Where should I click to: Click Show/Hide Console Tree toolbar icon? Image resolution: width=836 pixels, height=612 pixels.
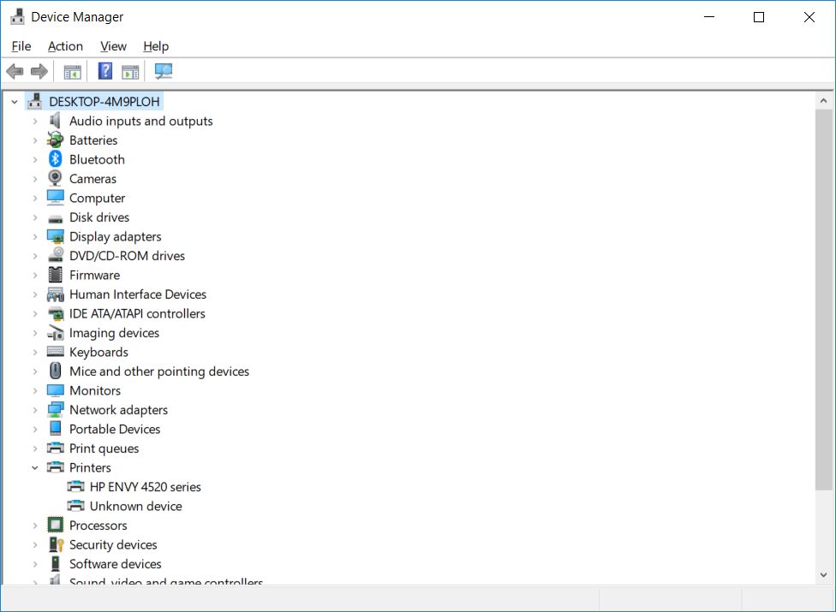pos(73,71)
